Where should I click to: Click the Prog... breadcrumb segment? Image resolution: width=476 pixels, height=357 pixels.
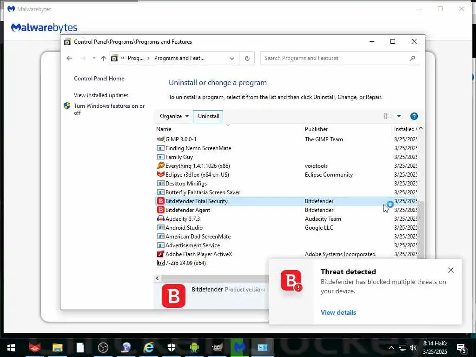[135, 58]
